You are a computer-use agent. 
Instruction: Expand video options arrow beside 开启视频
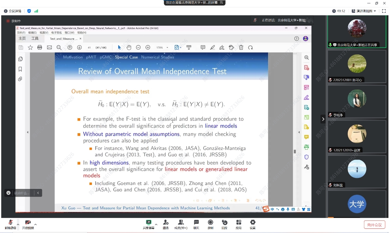coord(36,224)
